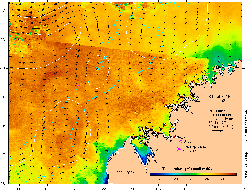This screenshot has width=248, height=192.
Task: Click longitude axis label 122
Action: [x=103, y=189]
